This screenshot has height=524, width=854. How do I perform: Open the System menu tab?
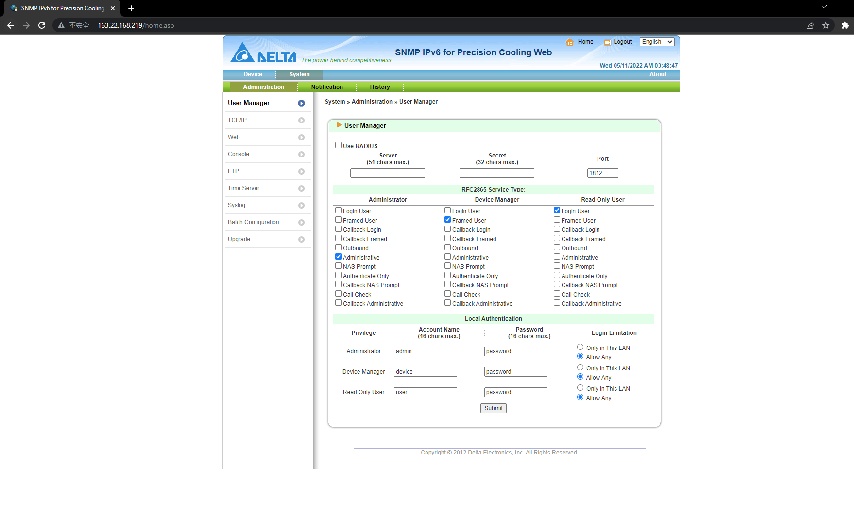point(299,74)
